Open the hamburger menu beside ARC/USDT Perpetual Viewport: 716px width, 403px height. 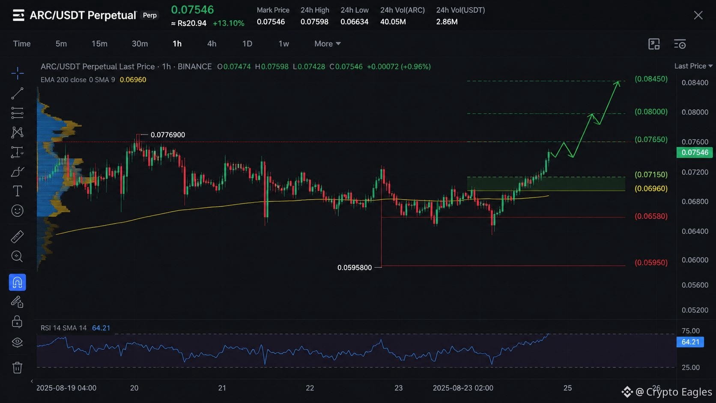(x=18, y=15)
